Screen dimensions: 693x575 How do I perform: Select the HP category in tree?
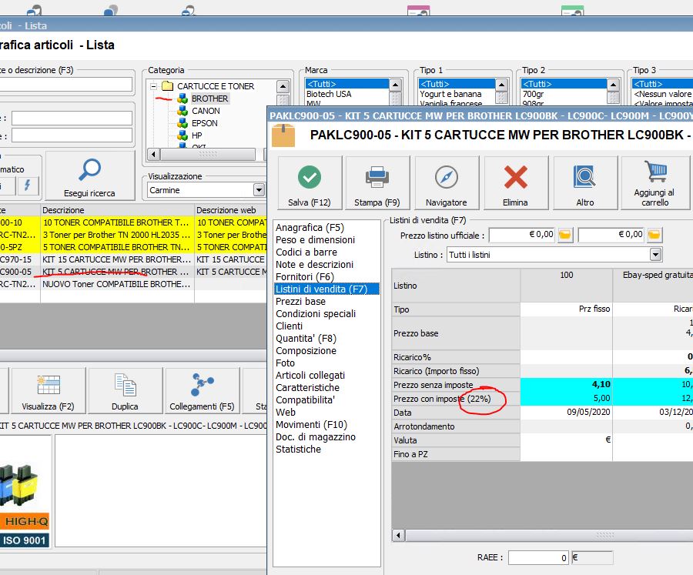pos(196,135)
